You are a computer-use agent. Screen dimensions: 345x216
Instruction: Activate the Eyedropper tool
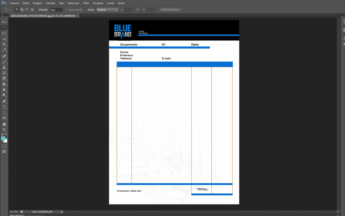pyautogui.click(x=4, y=50)
